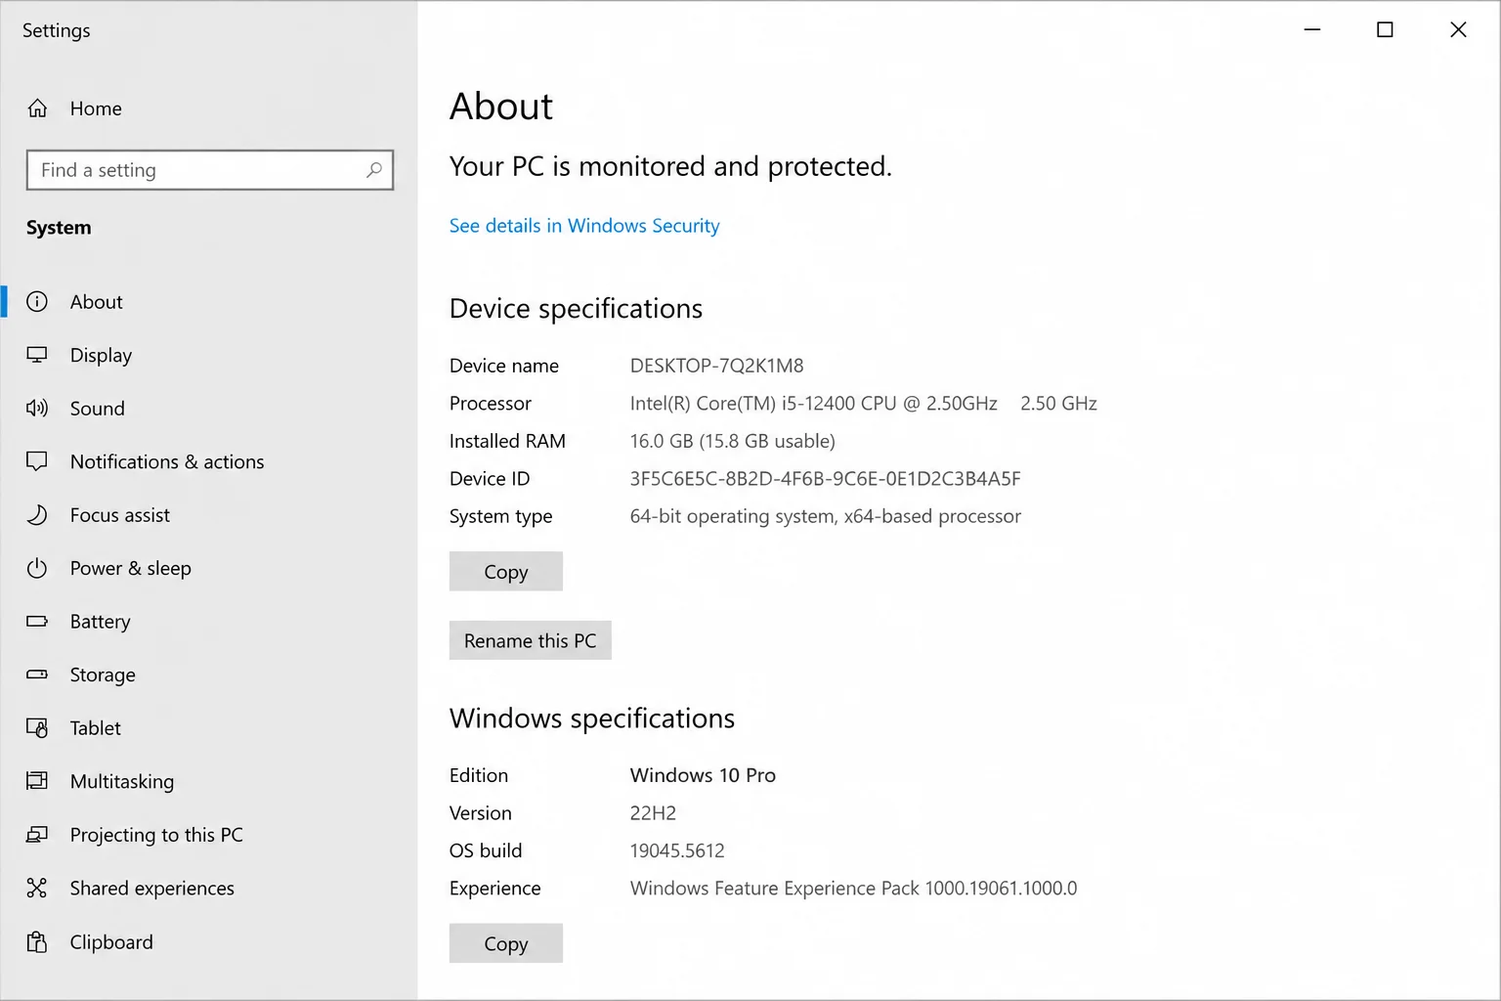Click the search magnifier icon
1501x1001 pixels.
pos(373,170)
